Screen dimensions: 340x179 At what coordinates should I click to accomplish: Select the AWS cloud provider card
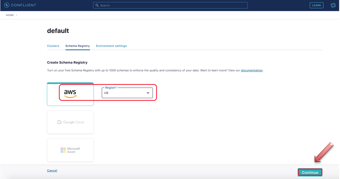(x=70, y=94)
